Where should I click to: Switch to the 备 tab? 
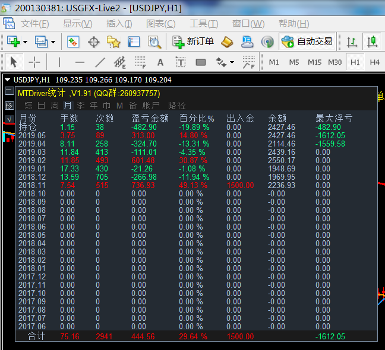[x=133, y=106]
